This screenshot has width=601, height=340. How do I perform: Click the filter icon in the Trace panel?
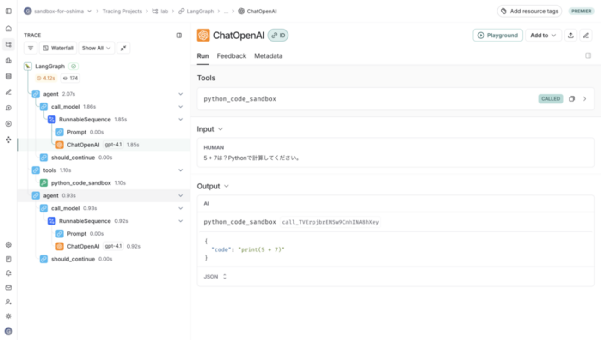tap(31, 48)
